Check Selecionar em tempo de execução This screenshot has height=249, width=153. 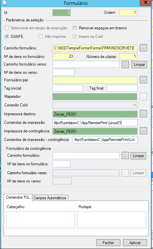tap(7, 28)
